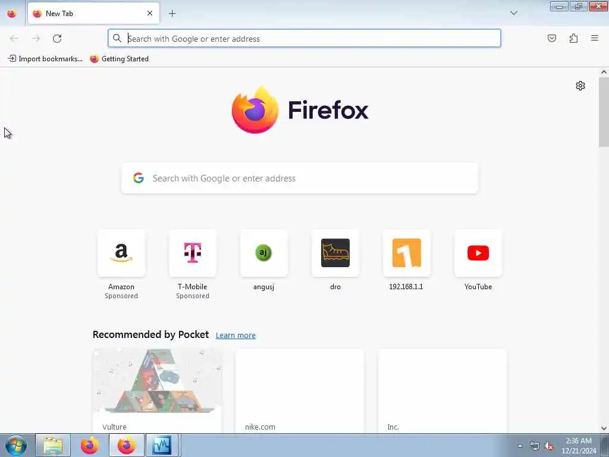
Task: Go forward one page
Action: pyautogui.click(x=36, y=39)
